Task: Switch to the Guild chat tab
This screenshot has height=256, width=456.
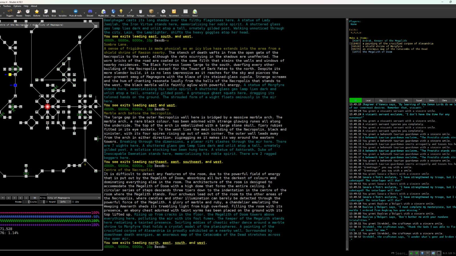Action: pos(394,100)
